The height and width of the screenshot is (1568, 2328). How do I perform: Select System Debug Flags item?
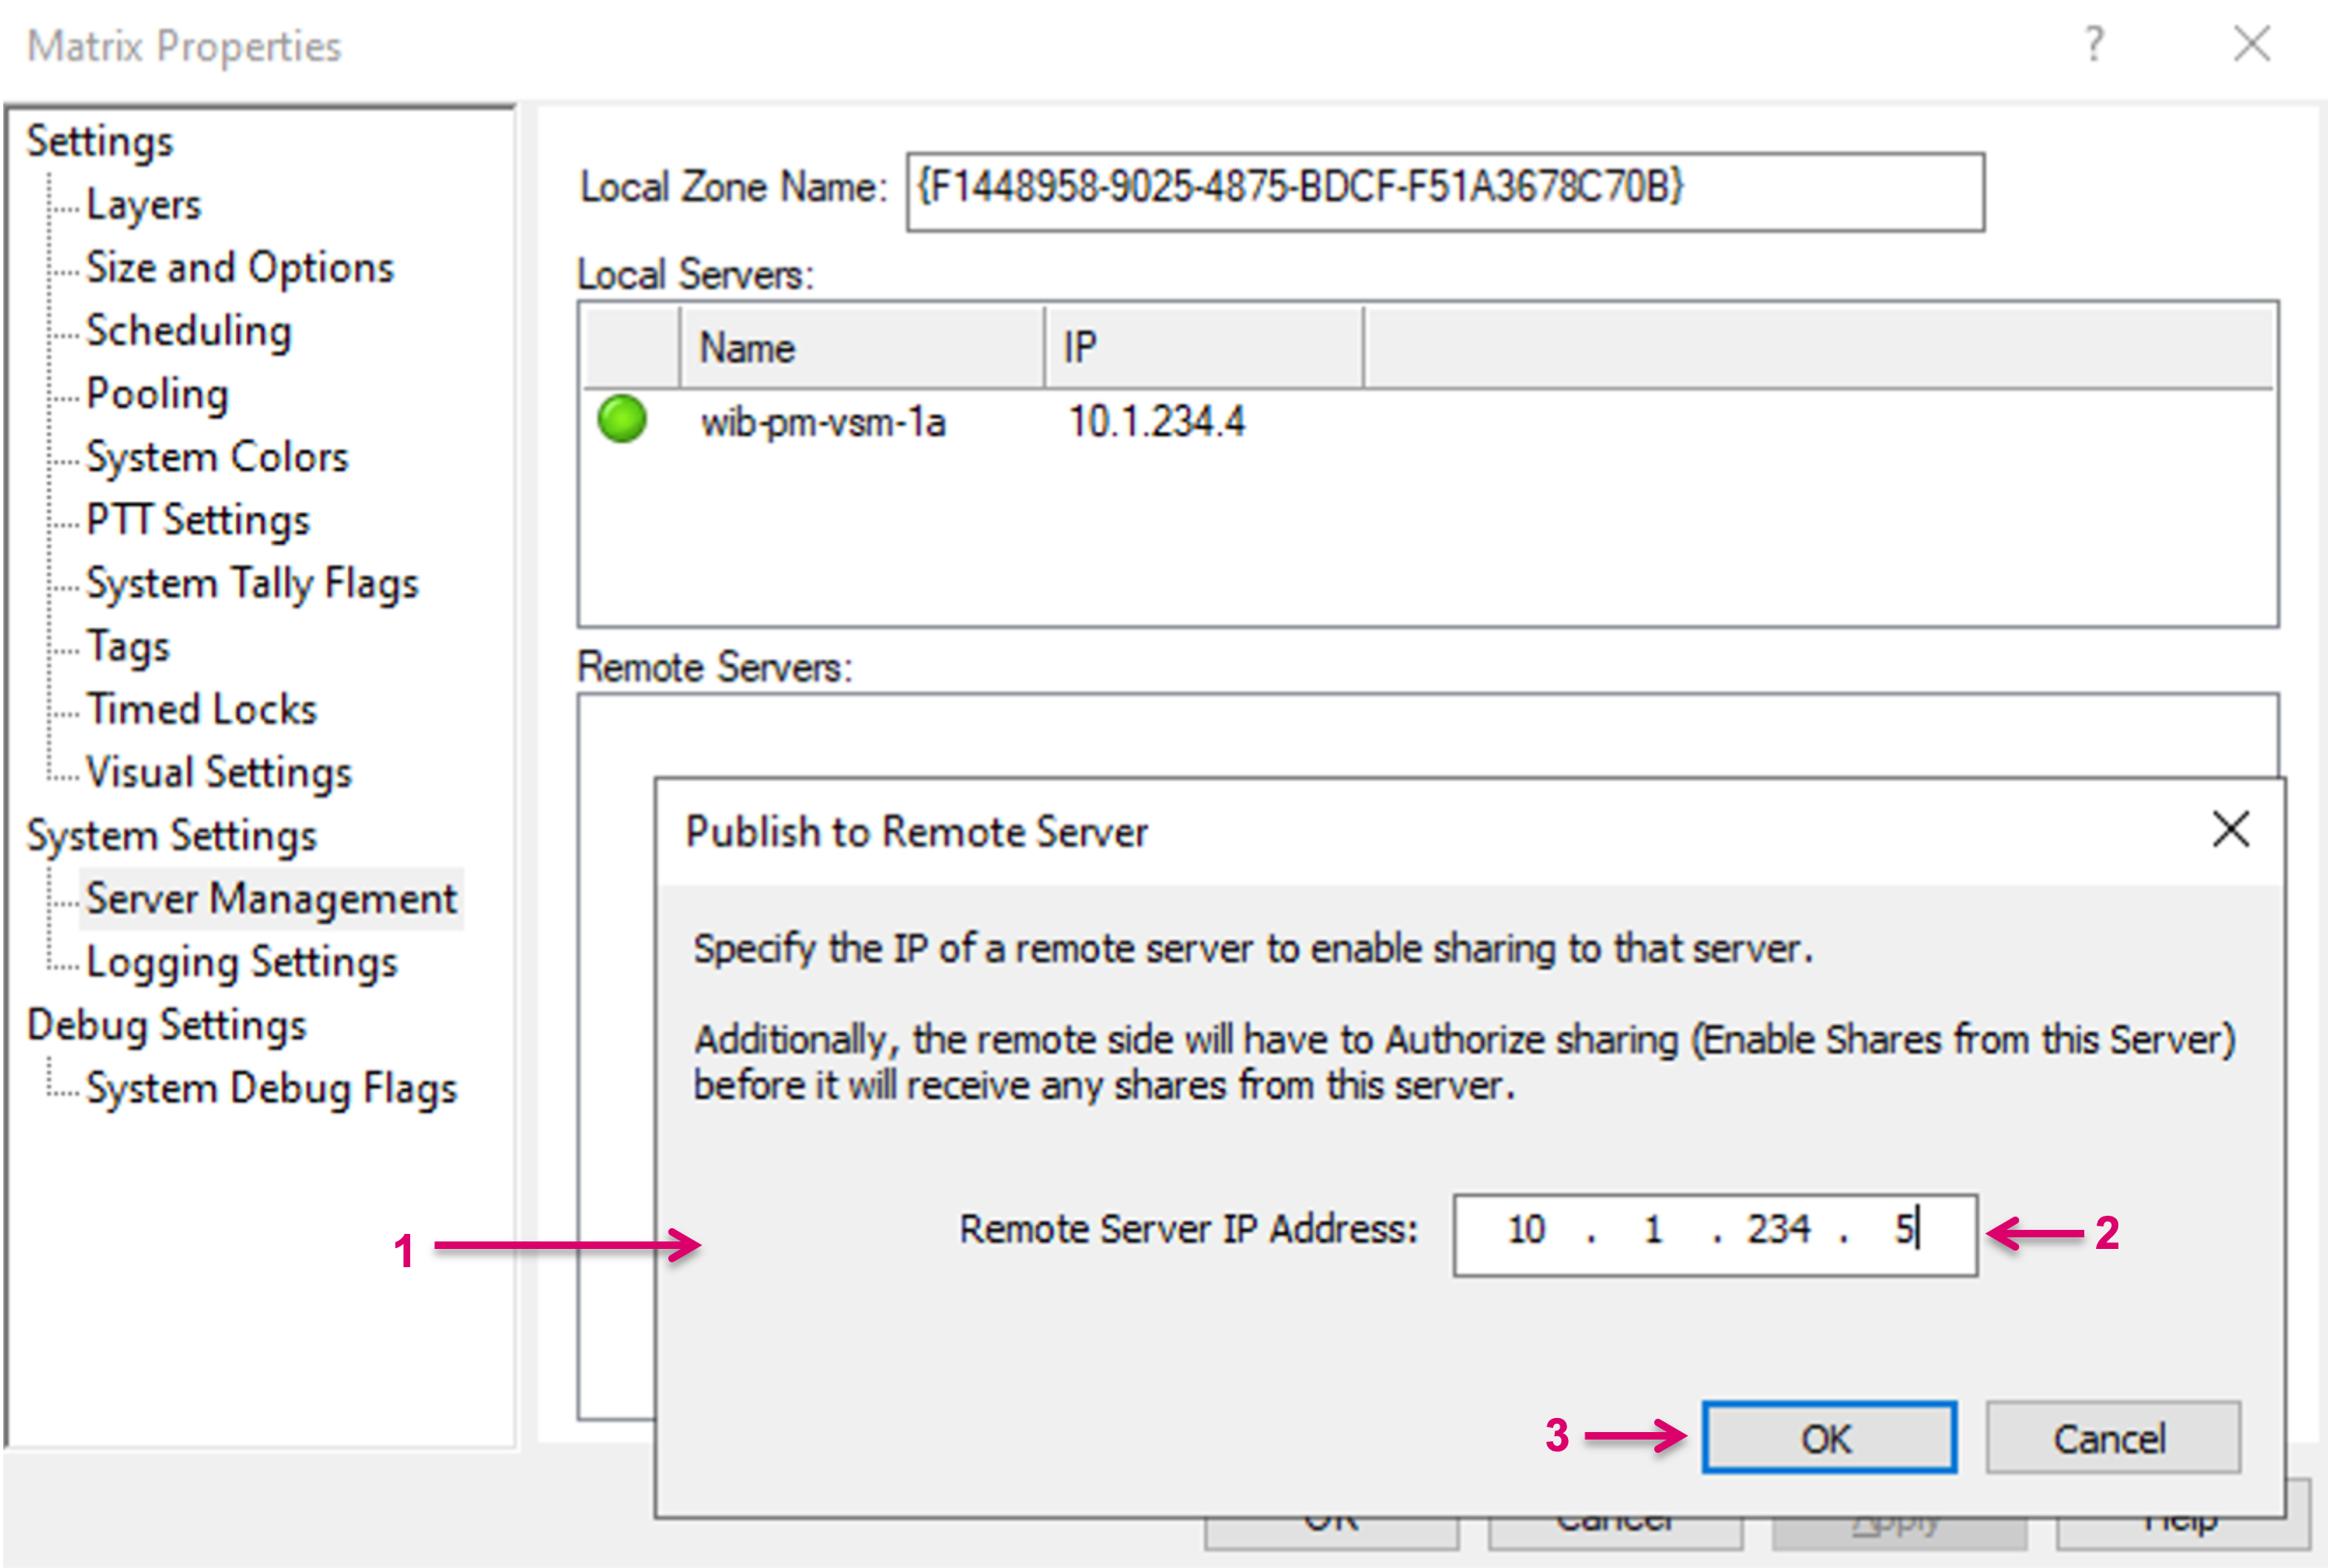[x=271, y=1087]
